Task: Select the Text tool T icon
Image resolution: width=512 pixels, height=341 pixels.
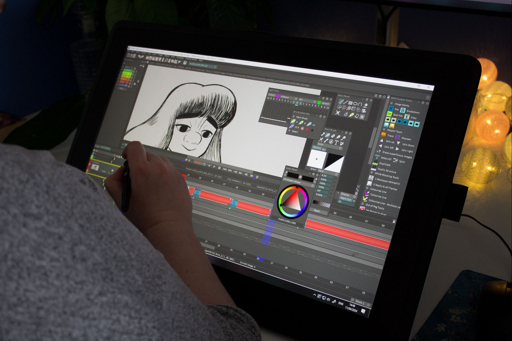Action: coord(336,143)
